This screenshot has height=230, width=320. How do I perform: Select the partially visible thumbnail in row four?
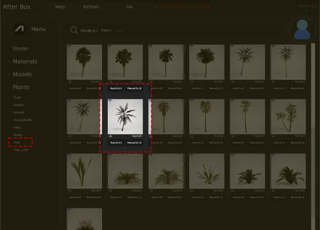click(x=84, y=219)
